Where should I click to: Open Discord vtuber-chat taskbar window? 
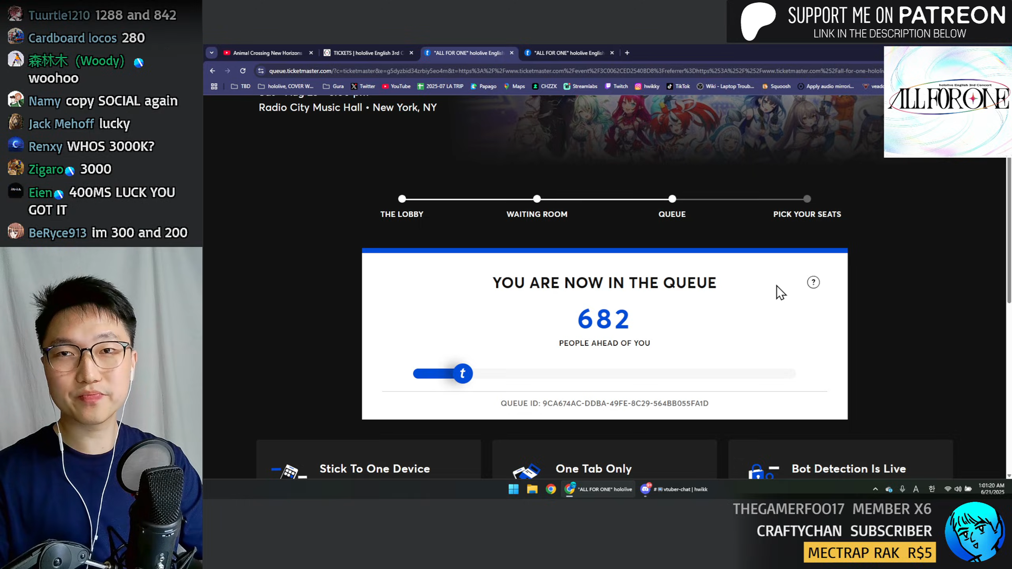click(x=674, y=489)
